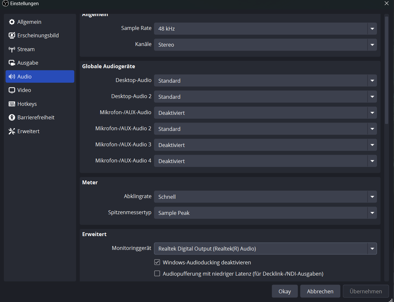Screen dimensions: 394x302
Task: Expand the Kanäle dropdown
Action: [x=265, y=45]
